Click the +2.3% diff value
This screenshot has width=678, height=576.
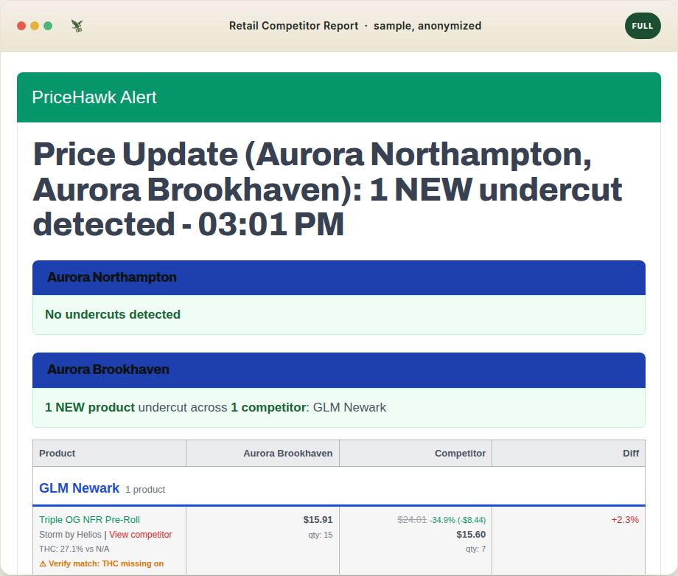(x=625, y=520)
